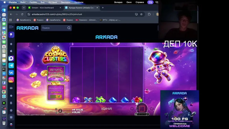
Task: Click the bitcoin icon in Arkada sidebar
Action: pyautogui.click(x=11, y=103)
